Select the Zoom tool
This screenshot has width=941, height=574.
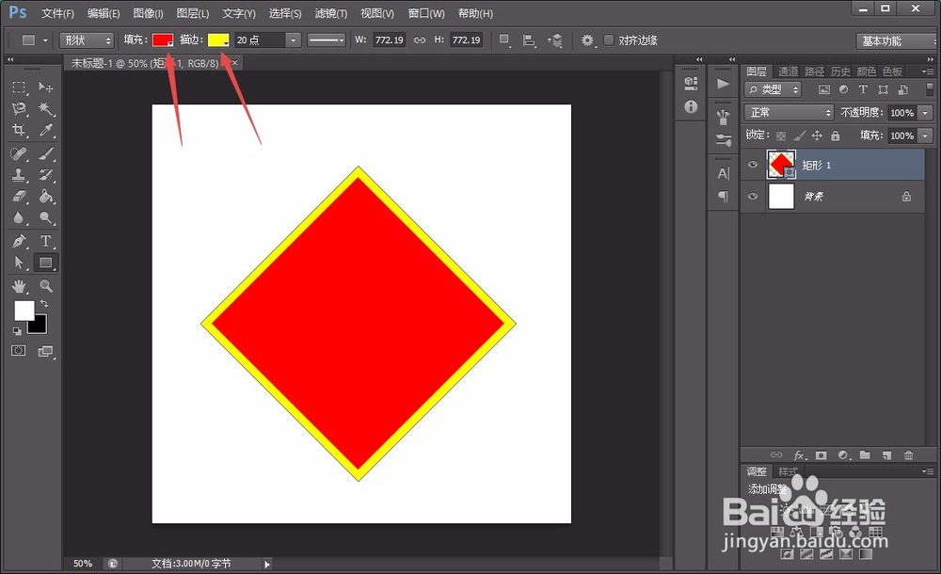point(44,286)
